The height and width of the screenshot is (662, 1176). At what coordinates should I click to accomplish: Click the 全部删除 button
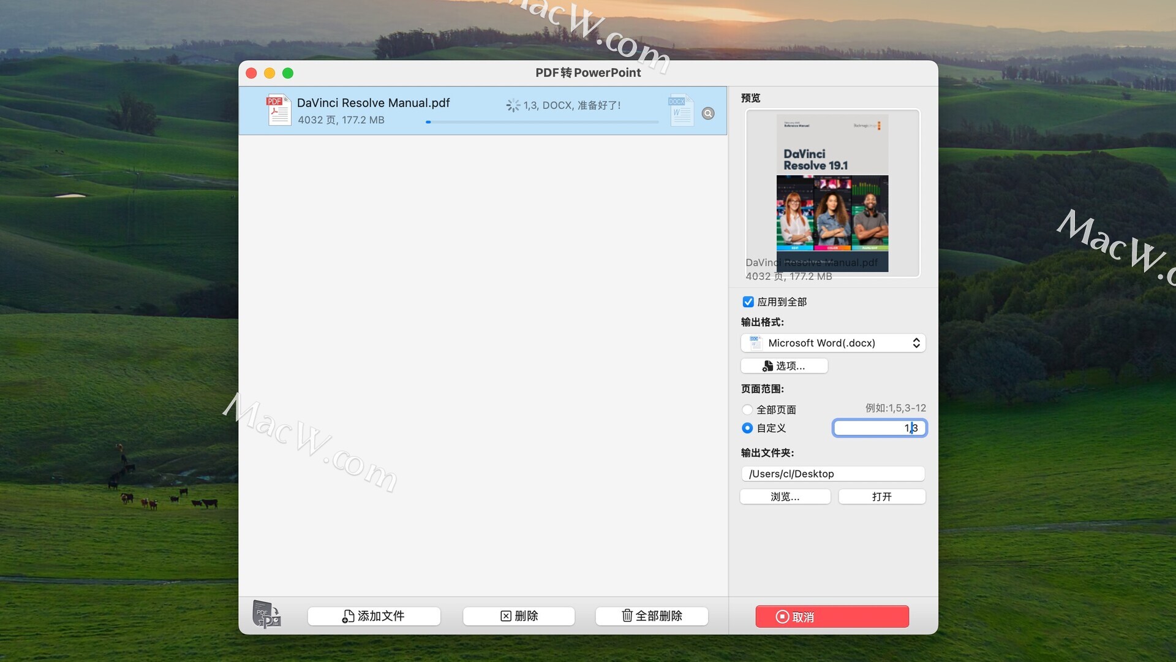click(652, 616)
